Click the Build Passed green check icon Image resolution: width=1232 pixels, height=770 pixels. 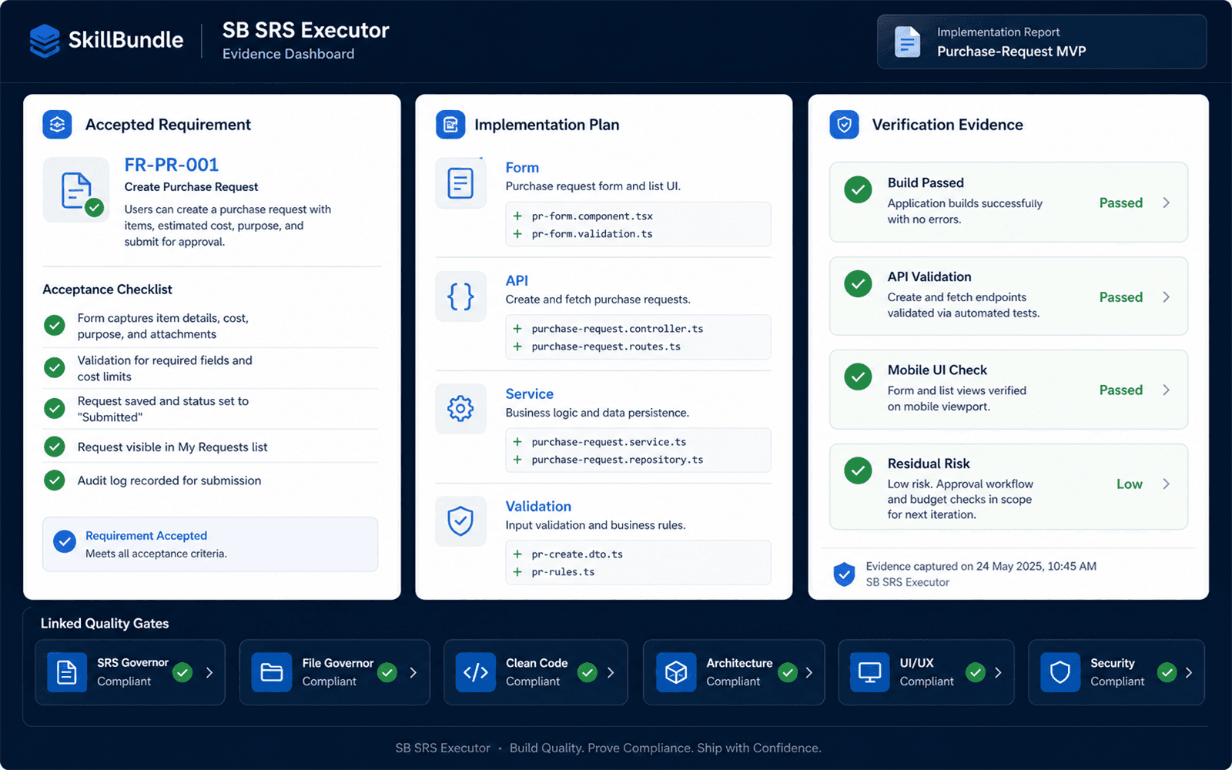click(858, 189)
